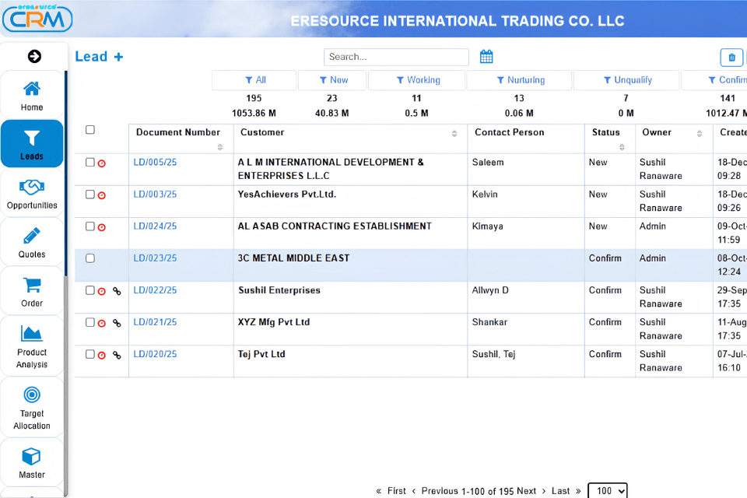Screen dimensions: 747x498
Task: Open the page size 100 dropdown
Action: click(x=608, y=491)
